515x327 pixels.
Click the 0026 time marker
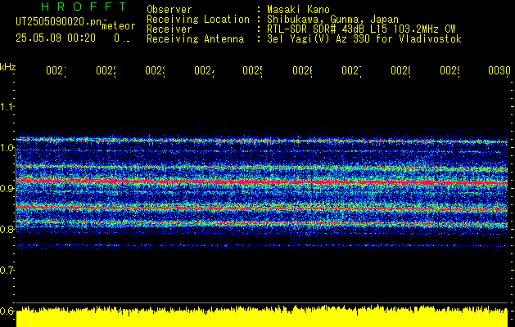302,70
